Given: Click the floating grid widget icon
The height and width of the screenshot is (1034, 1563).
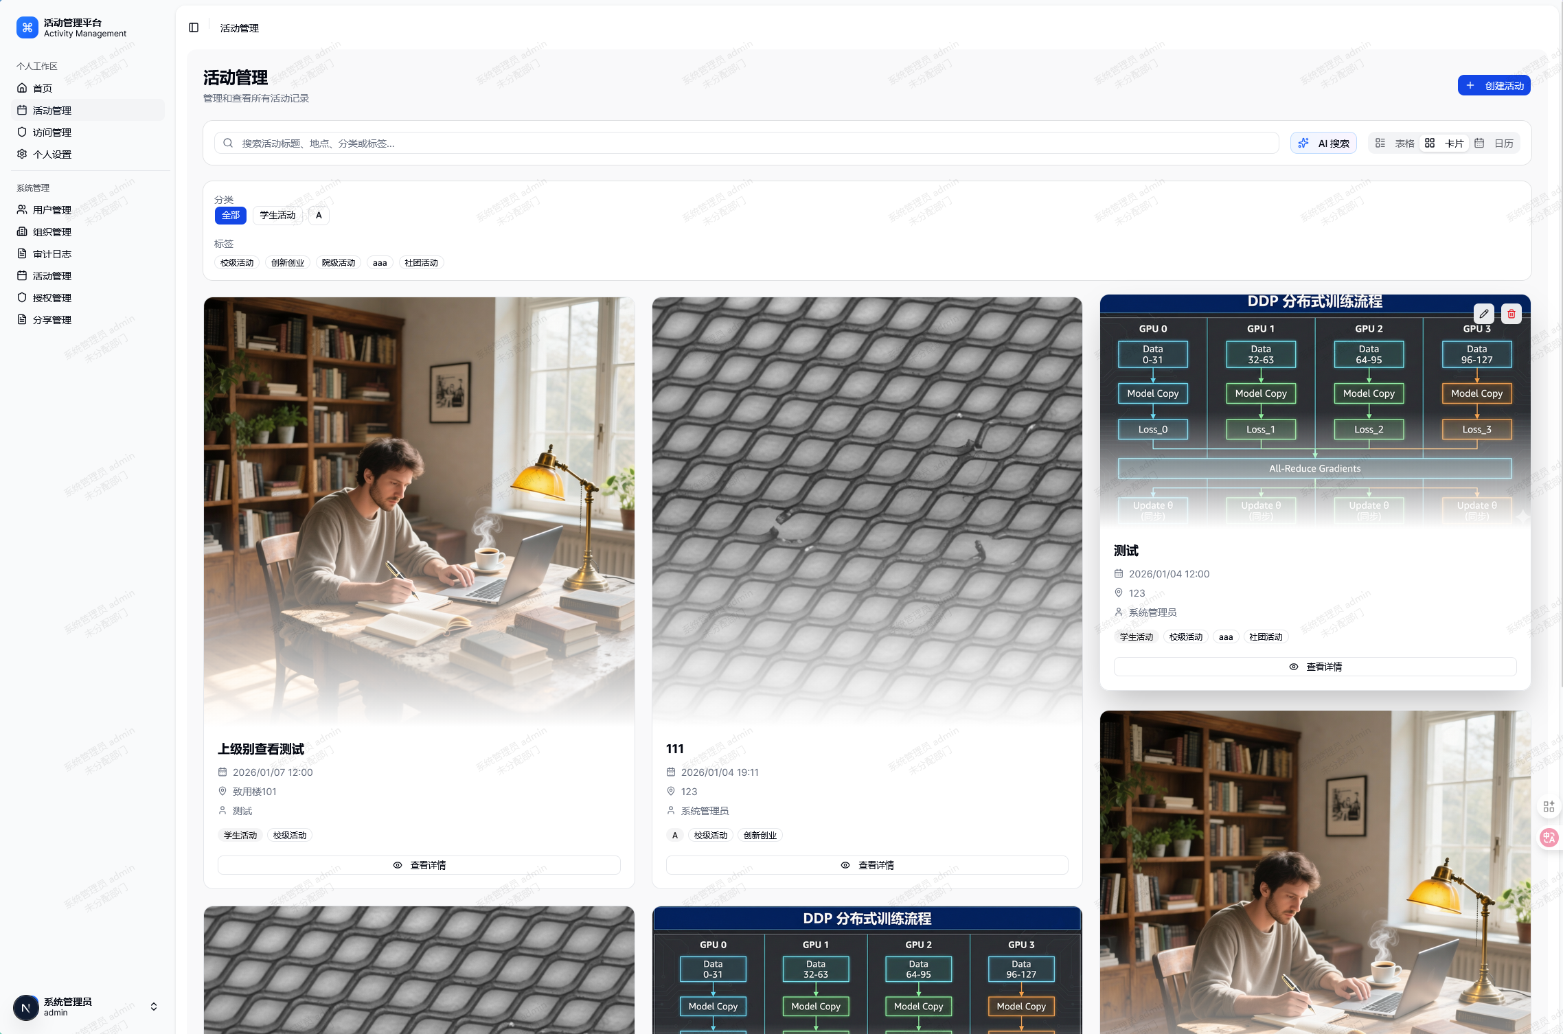Looking at the screenshot, I should point(1549,807).
